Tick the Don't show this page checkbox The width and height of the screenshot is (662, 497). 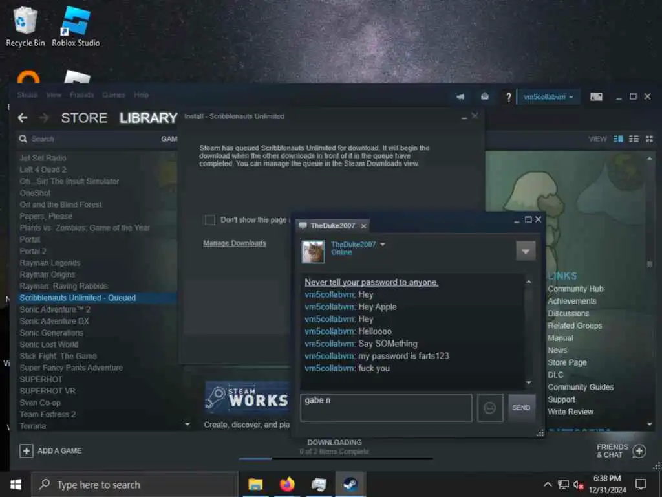point(210,220)
